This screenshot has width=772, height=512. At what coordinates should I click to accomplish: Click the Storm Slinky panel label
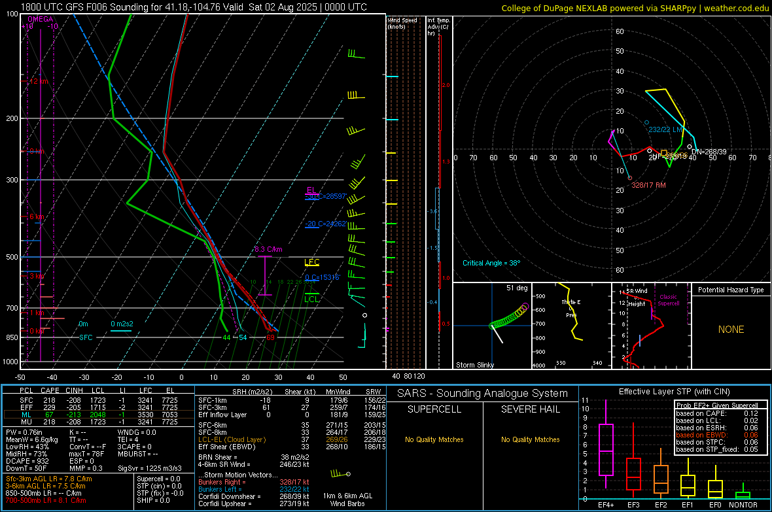tap(475, 365)
